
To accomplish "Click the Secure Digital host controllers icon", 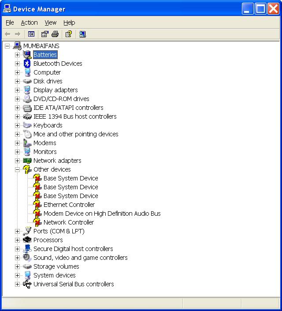I will click(x=27, y=249).
